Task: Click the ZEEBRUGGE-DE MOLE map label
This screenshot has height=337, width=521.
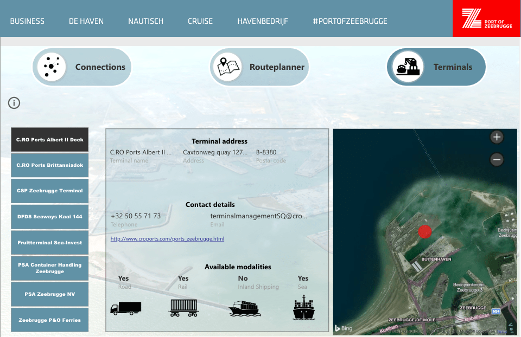Action: (x=412, y=320)
